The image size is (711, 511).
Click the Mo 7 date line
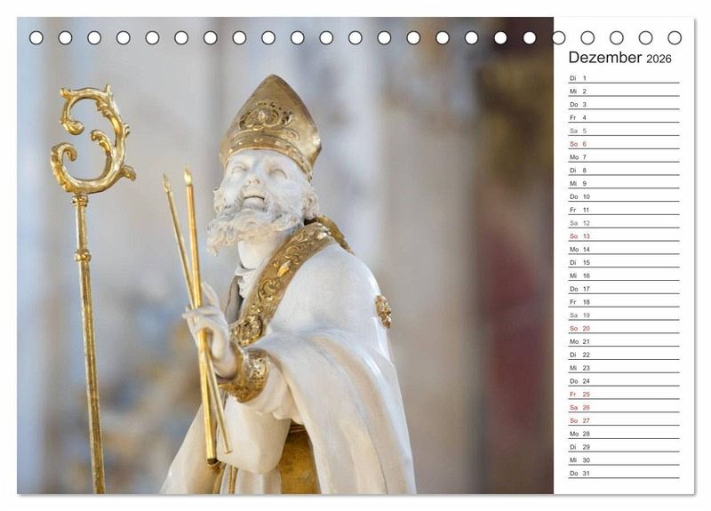(623, 157)
